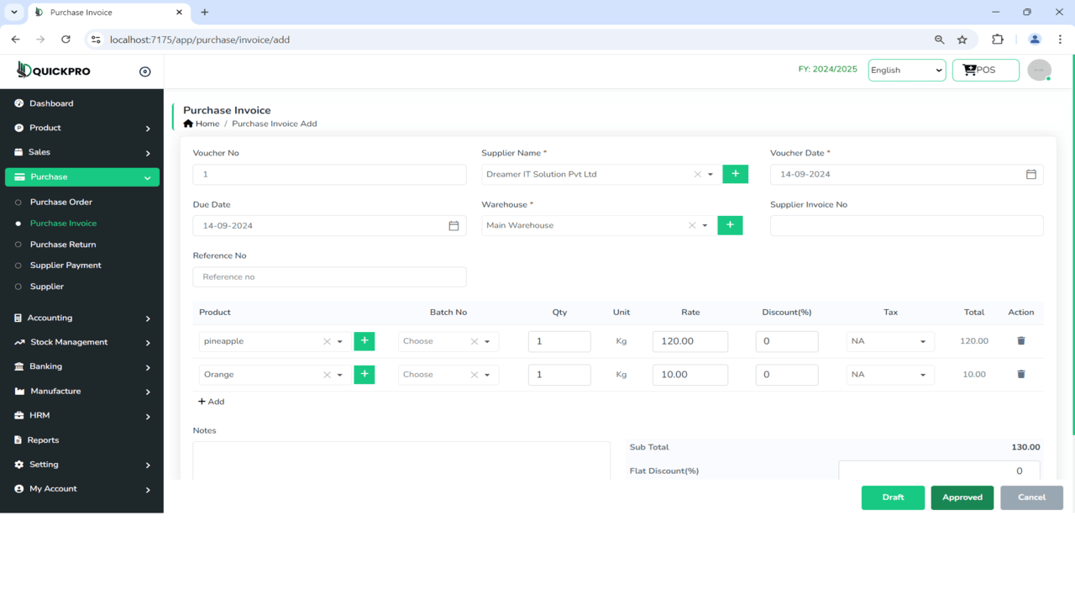The width and height of the screenshot is (1075, 605).
Task: Open the Tax dropdown for the Orange row
Action: pyautogui.click(x=889, y=374)
